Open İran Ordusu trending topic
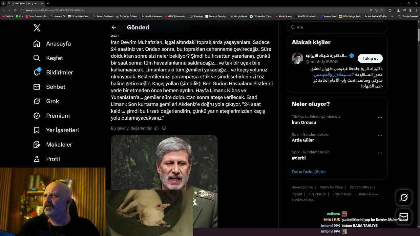 coord(304,122)
